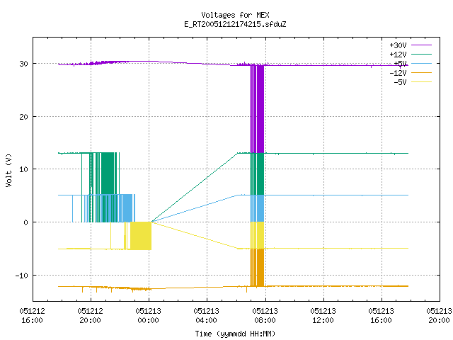Click the yellow -5V legend line sample
453x340 pixels.
421,82
